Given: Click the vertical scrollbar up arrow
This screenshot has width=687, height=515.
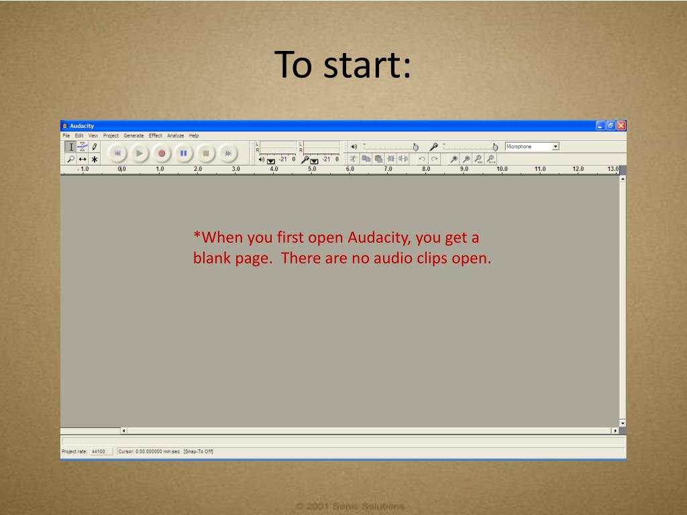Looking at the screenshot, I should coord(623,179).
